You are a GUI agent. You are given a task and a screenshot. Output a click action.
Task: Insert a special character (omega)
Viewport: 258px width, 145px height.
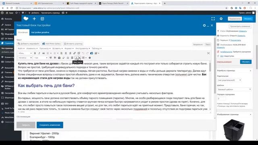pyautogui.click(x=68, y=58)
